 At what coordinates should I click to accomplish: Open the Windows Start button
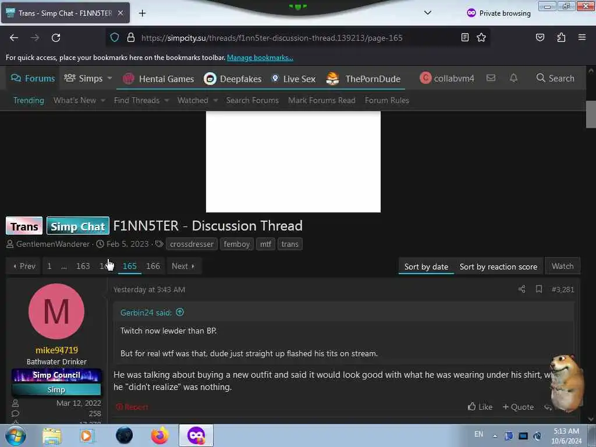coord(16,435)
